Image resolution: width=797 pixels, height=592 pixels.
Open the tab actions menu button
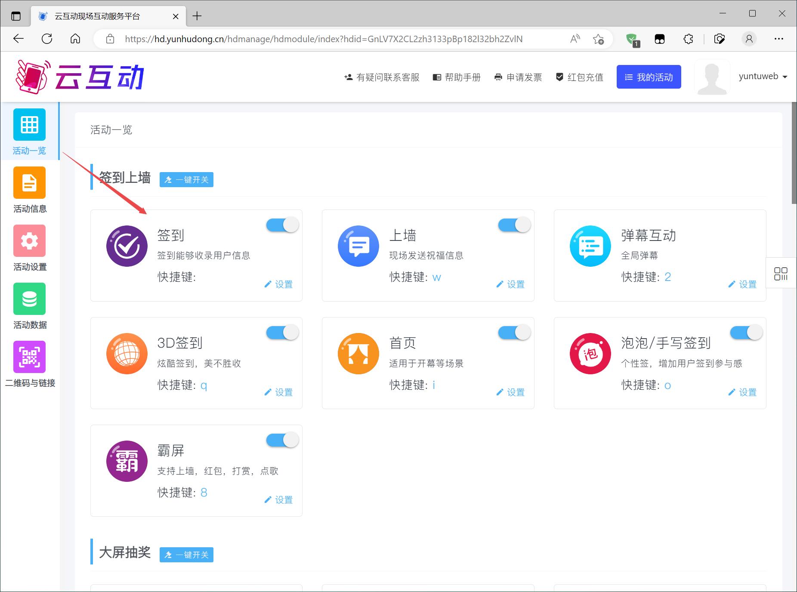[x=16, y=16]
